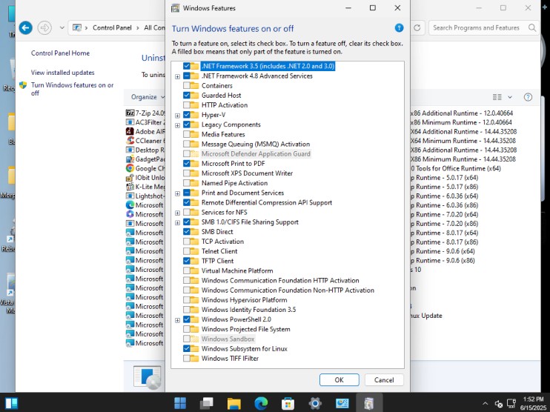This screenshot has height=412, width=550.
Task: Expand SMB 1.0/CIFS File Sharing Support node
Action: pos(177,222)
